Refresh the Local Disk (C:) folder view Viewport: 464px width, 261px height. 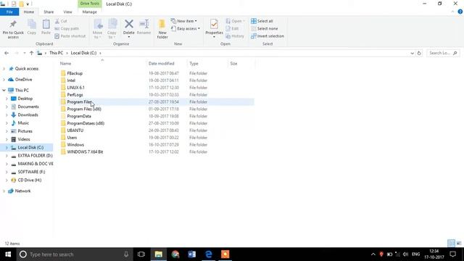[x=419, y=53]
